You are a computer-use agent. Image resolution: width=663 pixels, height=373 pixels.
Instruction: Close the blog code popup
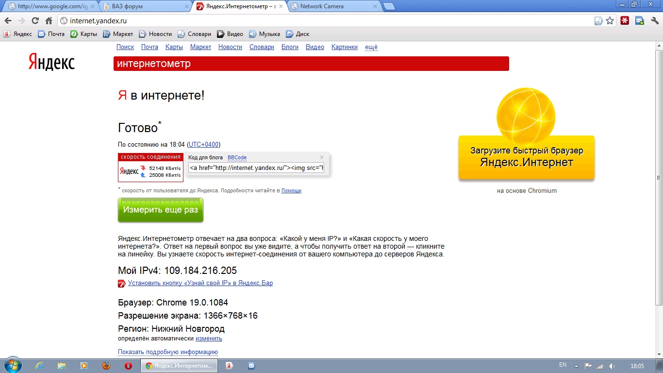[322, 157]
